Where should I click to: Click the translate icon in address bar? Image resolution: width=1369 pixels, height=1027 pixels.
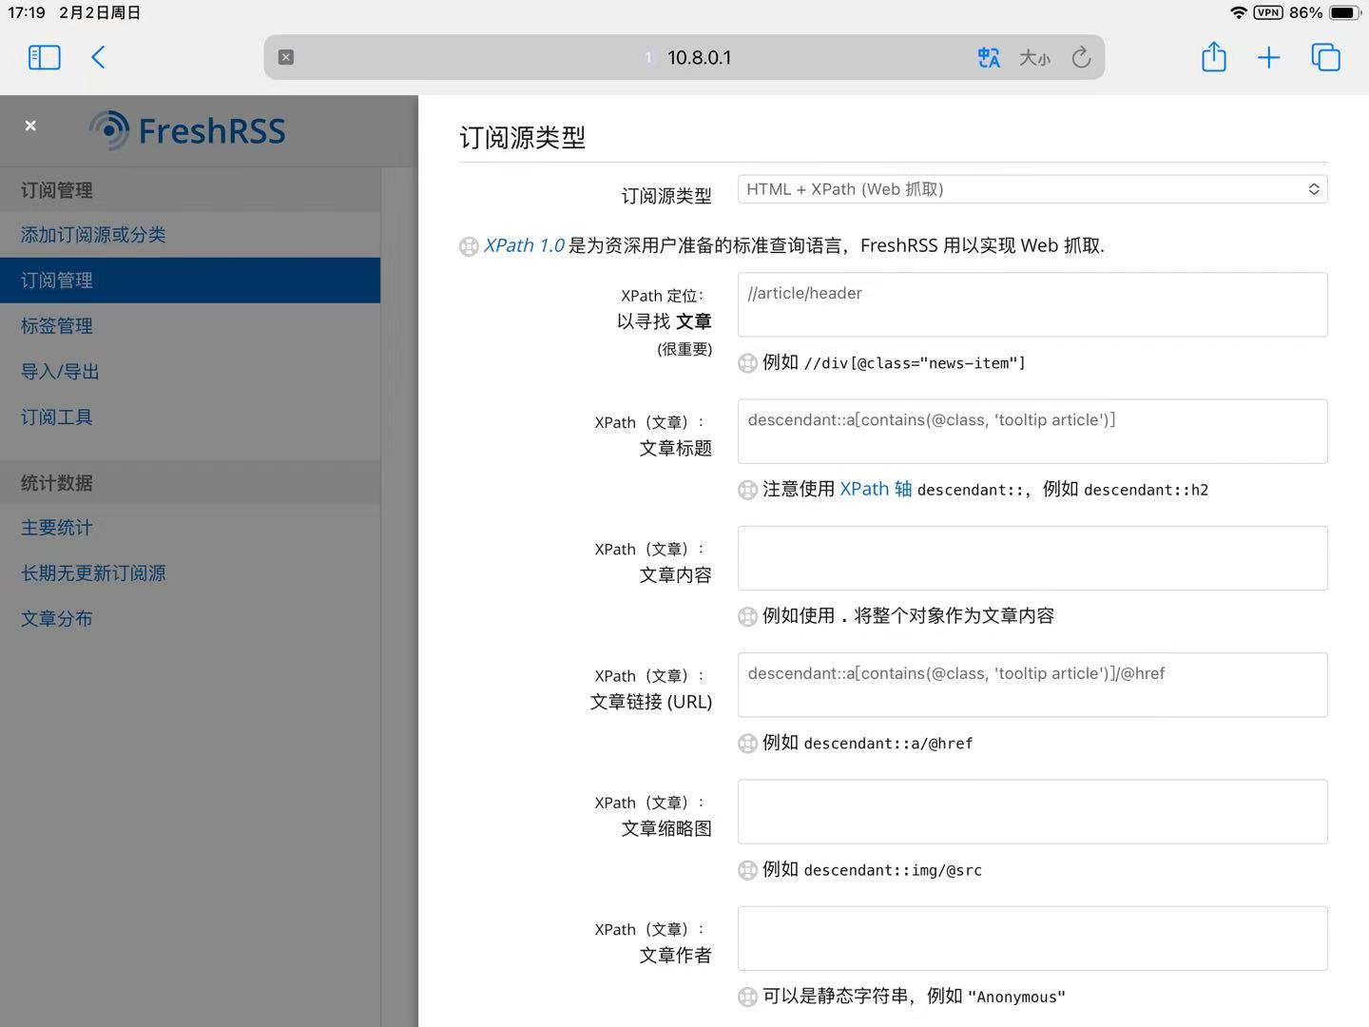[x=989, y=57]
